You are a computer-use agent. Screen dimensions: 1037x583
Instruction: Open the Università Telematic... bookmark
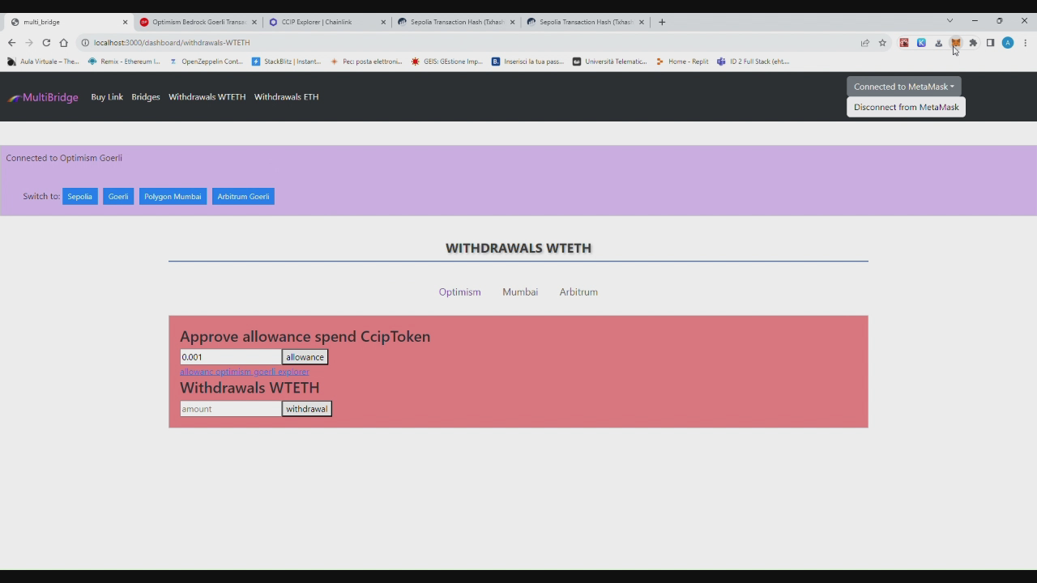[610, 62]
